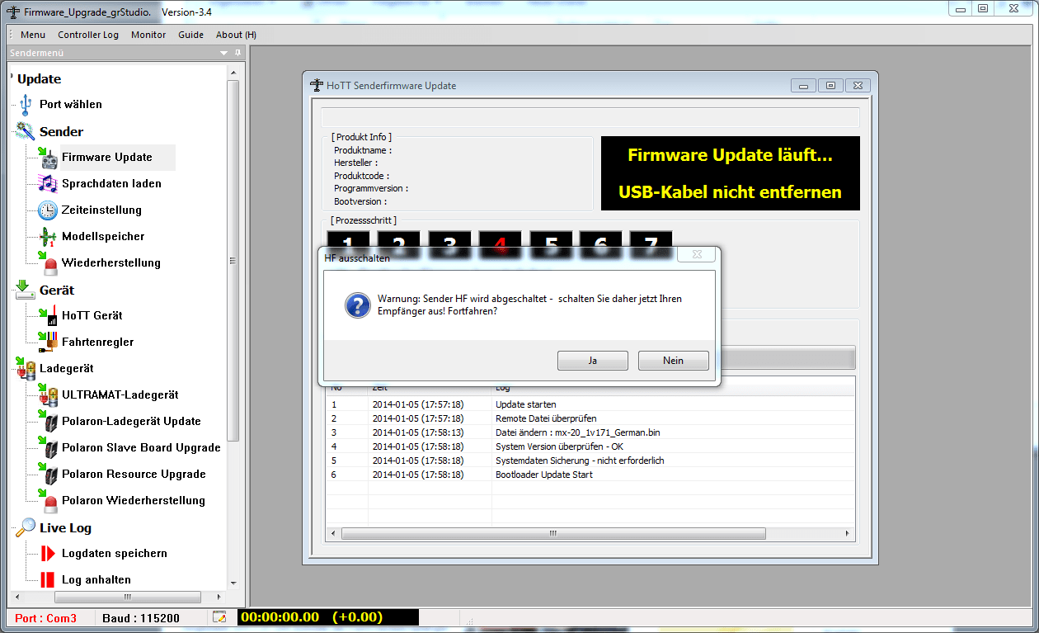Open the Monitor menu
The image size is (1039, 633).
tap(148, 35)
